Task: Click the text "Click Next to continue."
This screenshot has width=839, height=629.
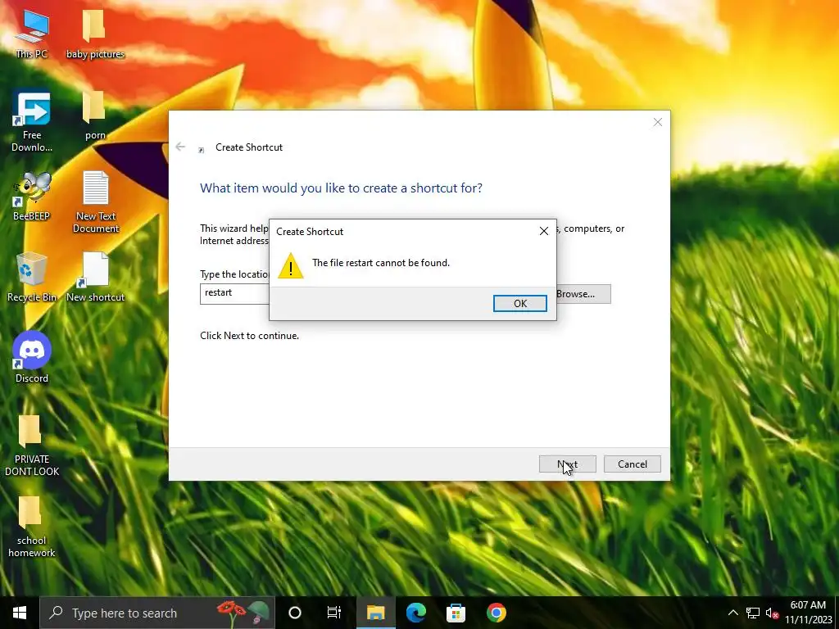Action: 249,336
